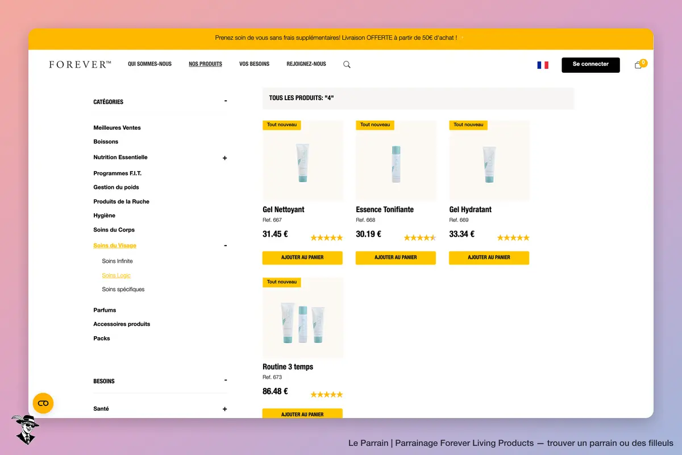Click the Gel Hydratant product title

point(470,210)
